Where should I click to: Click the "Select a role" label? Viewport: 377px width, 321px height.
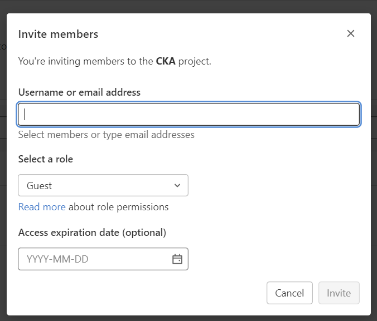tap(46, 159)
